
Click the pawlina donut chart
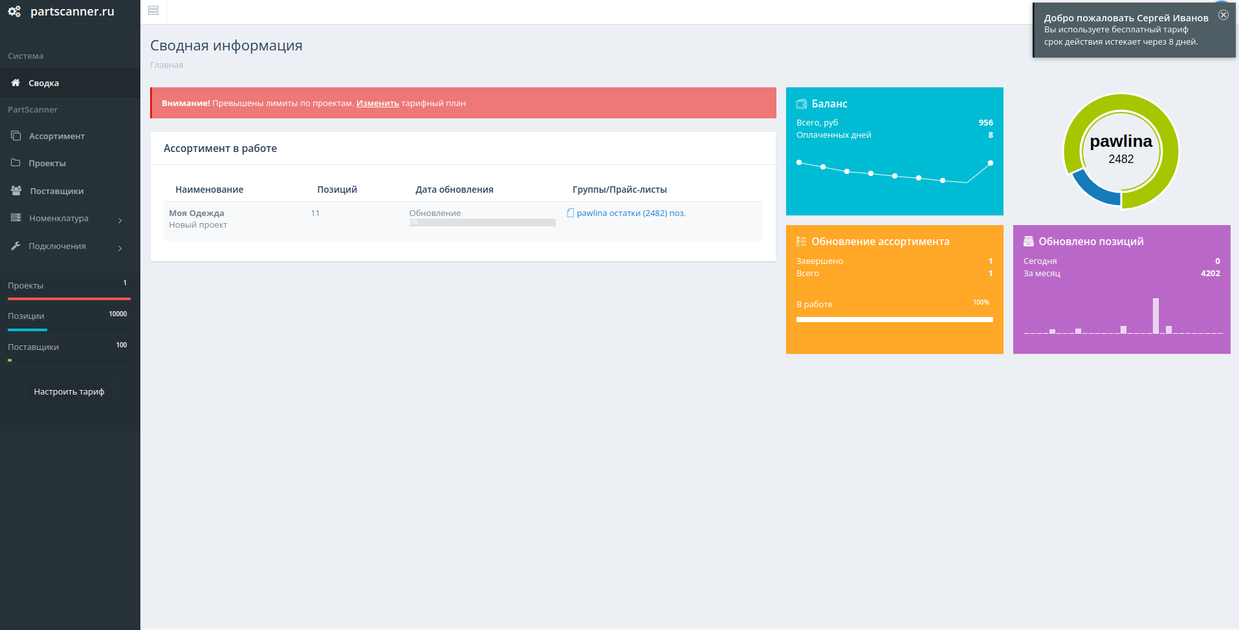(x=1121, y=151)
